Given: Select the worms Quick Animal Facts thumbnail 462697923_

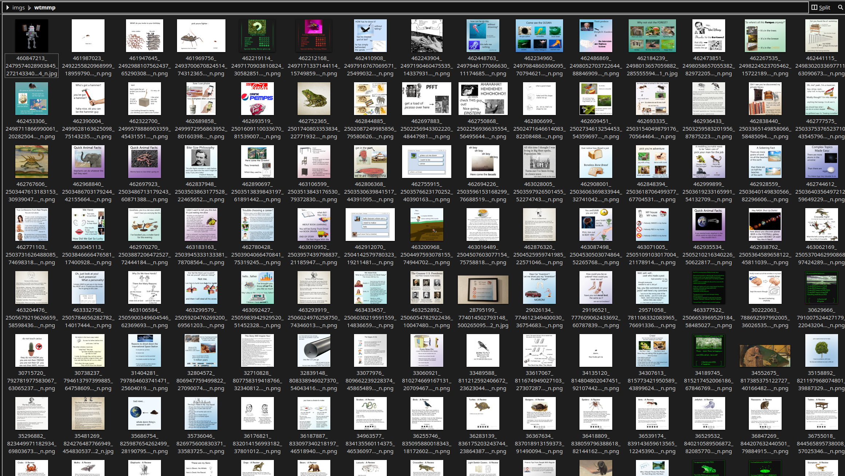Looking at the screenshot, I should [x=145, y=162].
